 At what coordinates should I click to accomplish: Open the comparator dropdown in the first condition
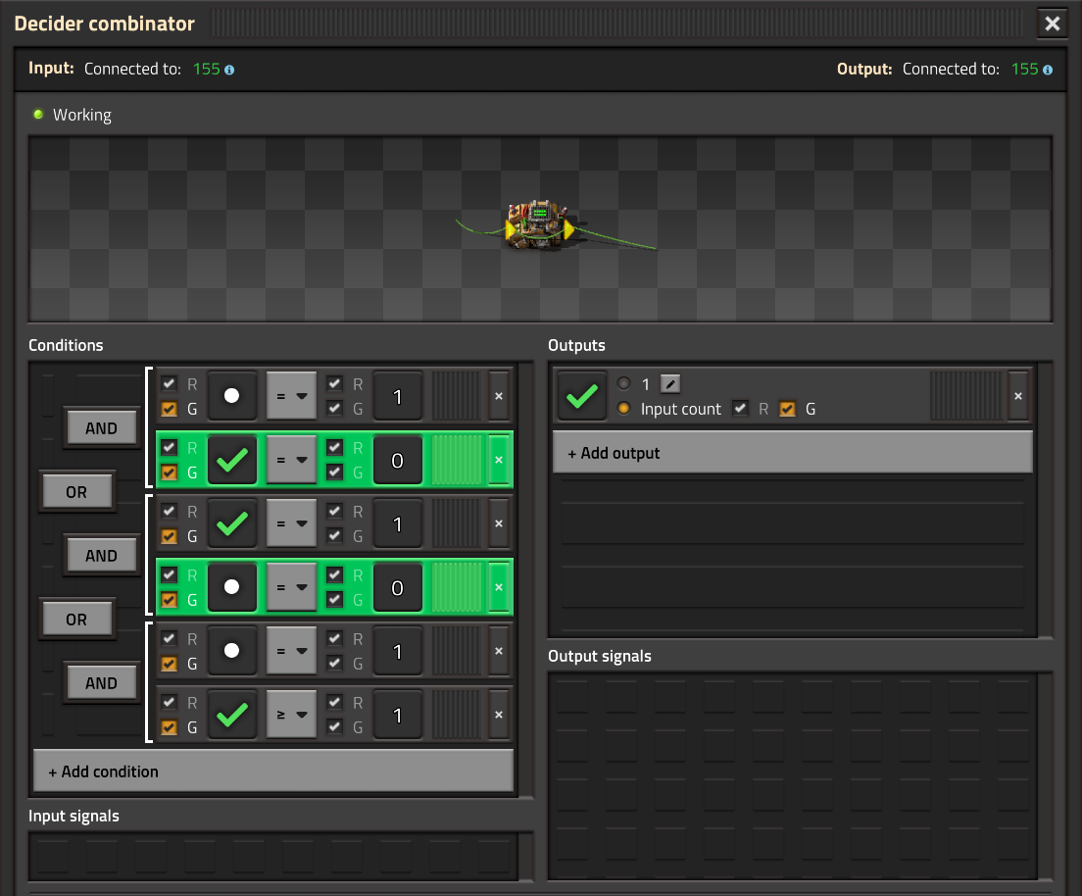(291, 396)
